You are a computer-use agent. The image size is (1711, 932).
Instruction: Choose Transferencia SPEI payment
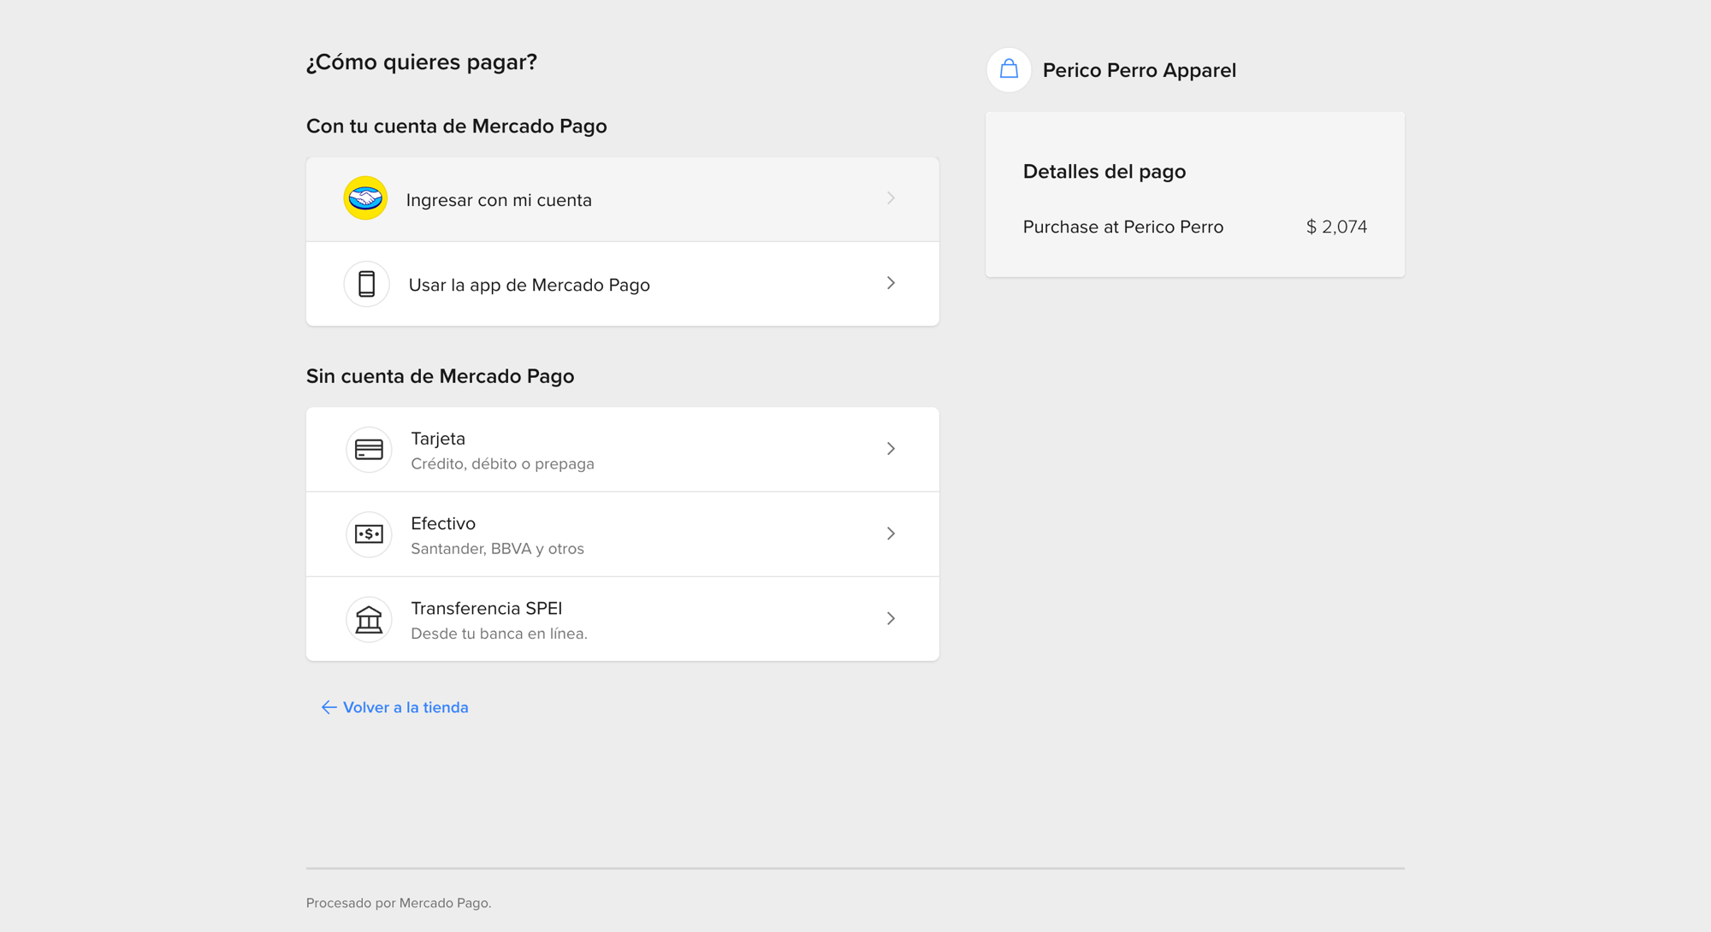tap(623, 619)
